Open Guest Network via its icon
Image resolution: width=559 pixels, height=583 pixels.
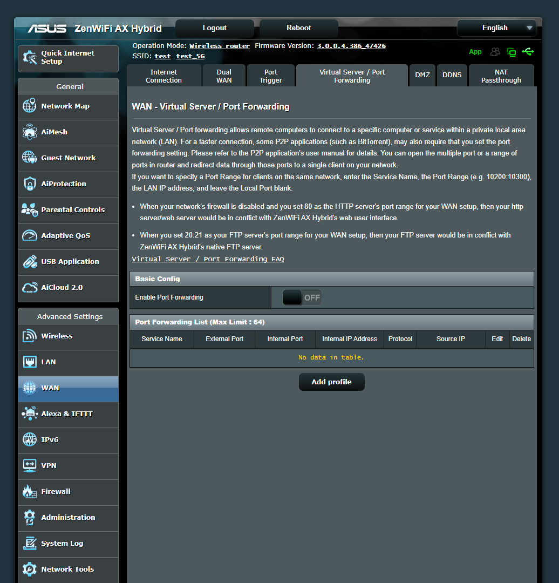click(x=31, y=158)
